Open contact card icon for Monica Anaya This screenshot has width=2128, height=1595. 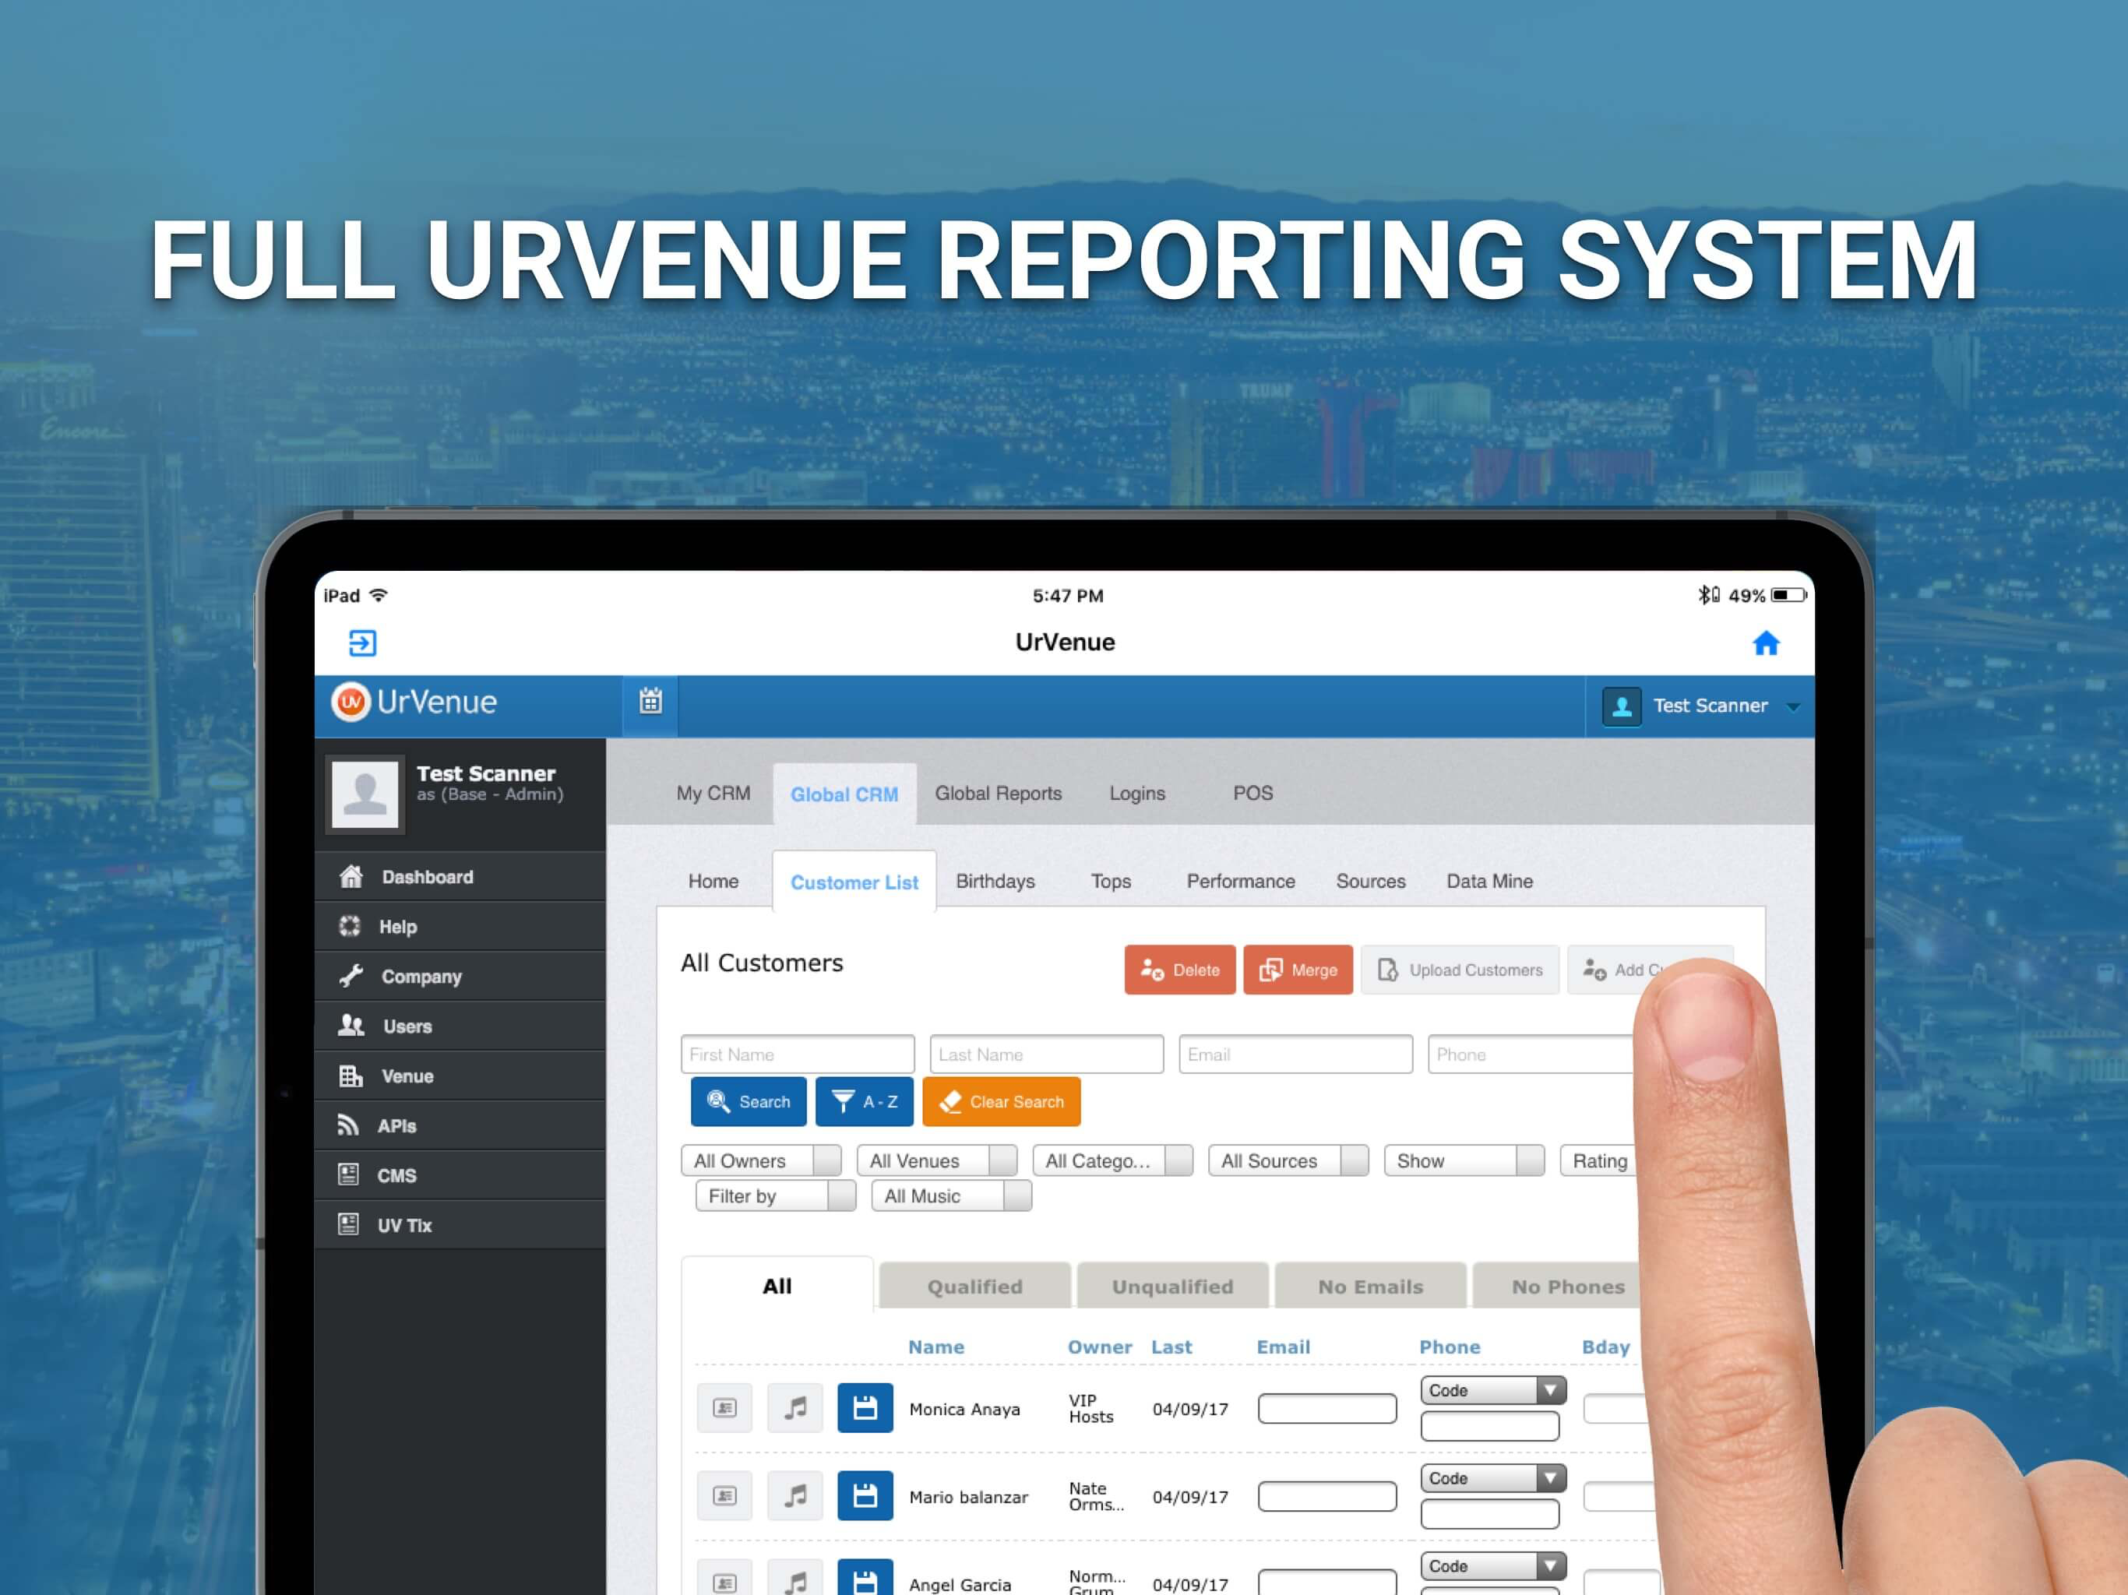pyautogui.click(x=724, y=1408)
